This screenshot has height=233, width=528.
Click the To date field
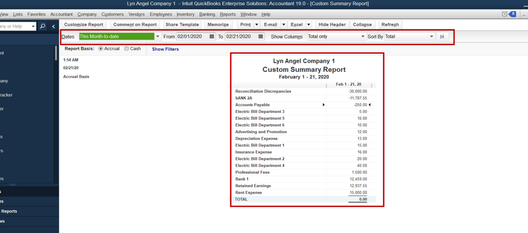[241, 36]
